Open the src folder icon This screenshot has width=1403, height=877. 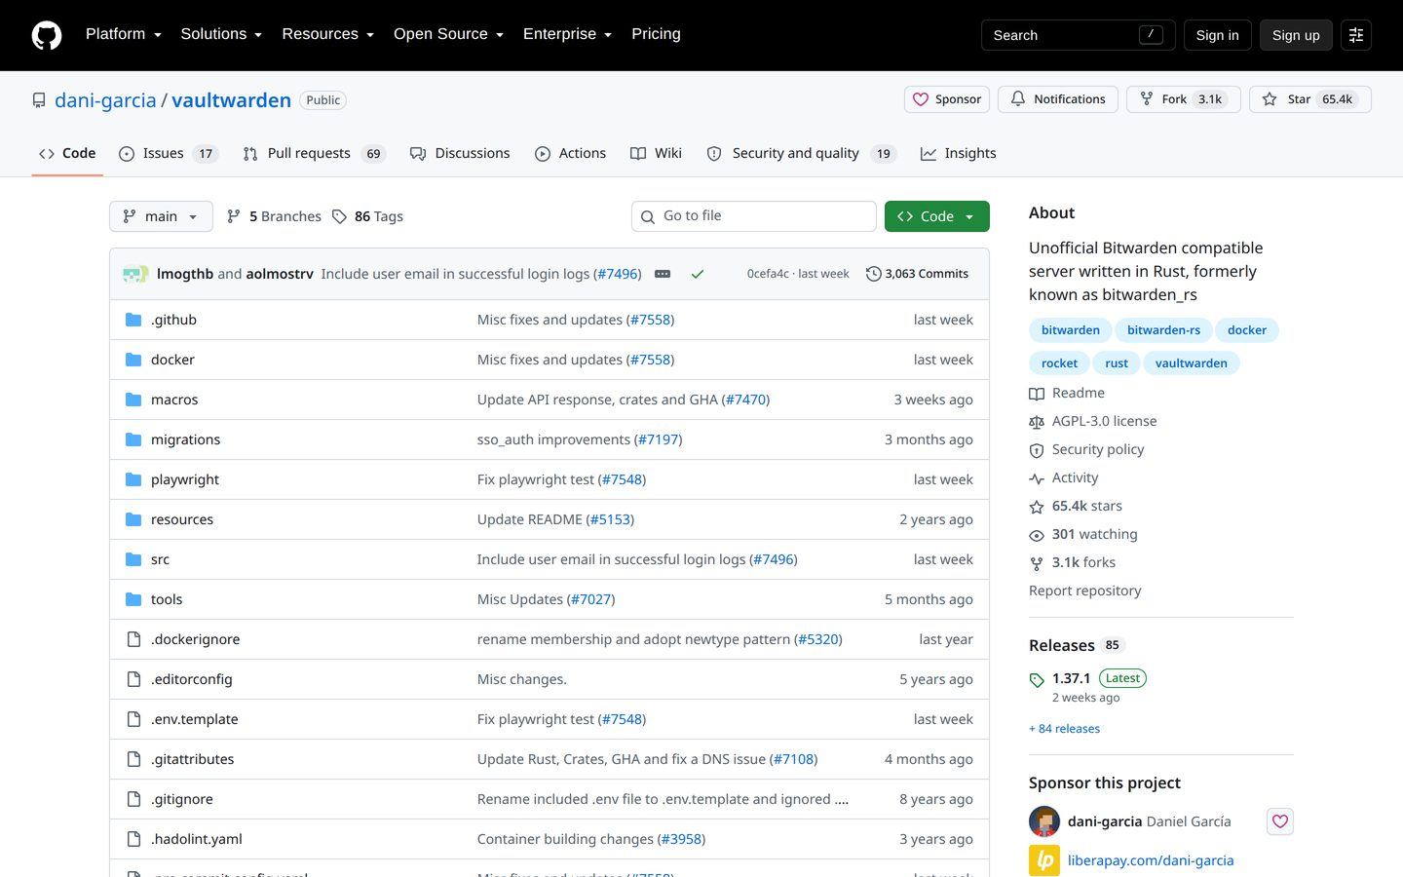(x=133, y=559)
